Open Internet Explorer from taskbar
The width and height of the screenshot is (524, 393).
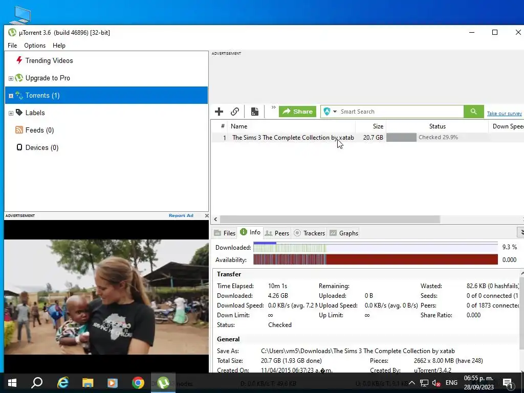pyautogui.click(x=62, y=383)
